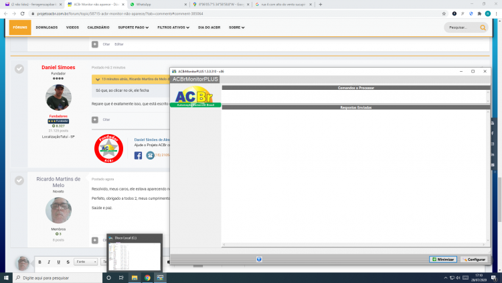This screenshot has height=283, width=502.
Task: Expand the SOBRE dropdown
Action: (236, 27)
